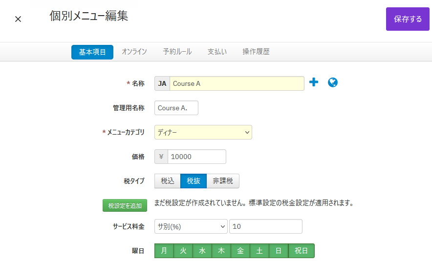432x261 pixels.
Task: Toggle the 月 weekday button
Action: (x=164, y=251)
